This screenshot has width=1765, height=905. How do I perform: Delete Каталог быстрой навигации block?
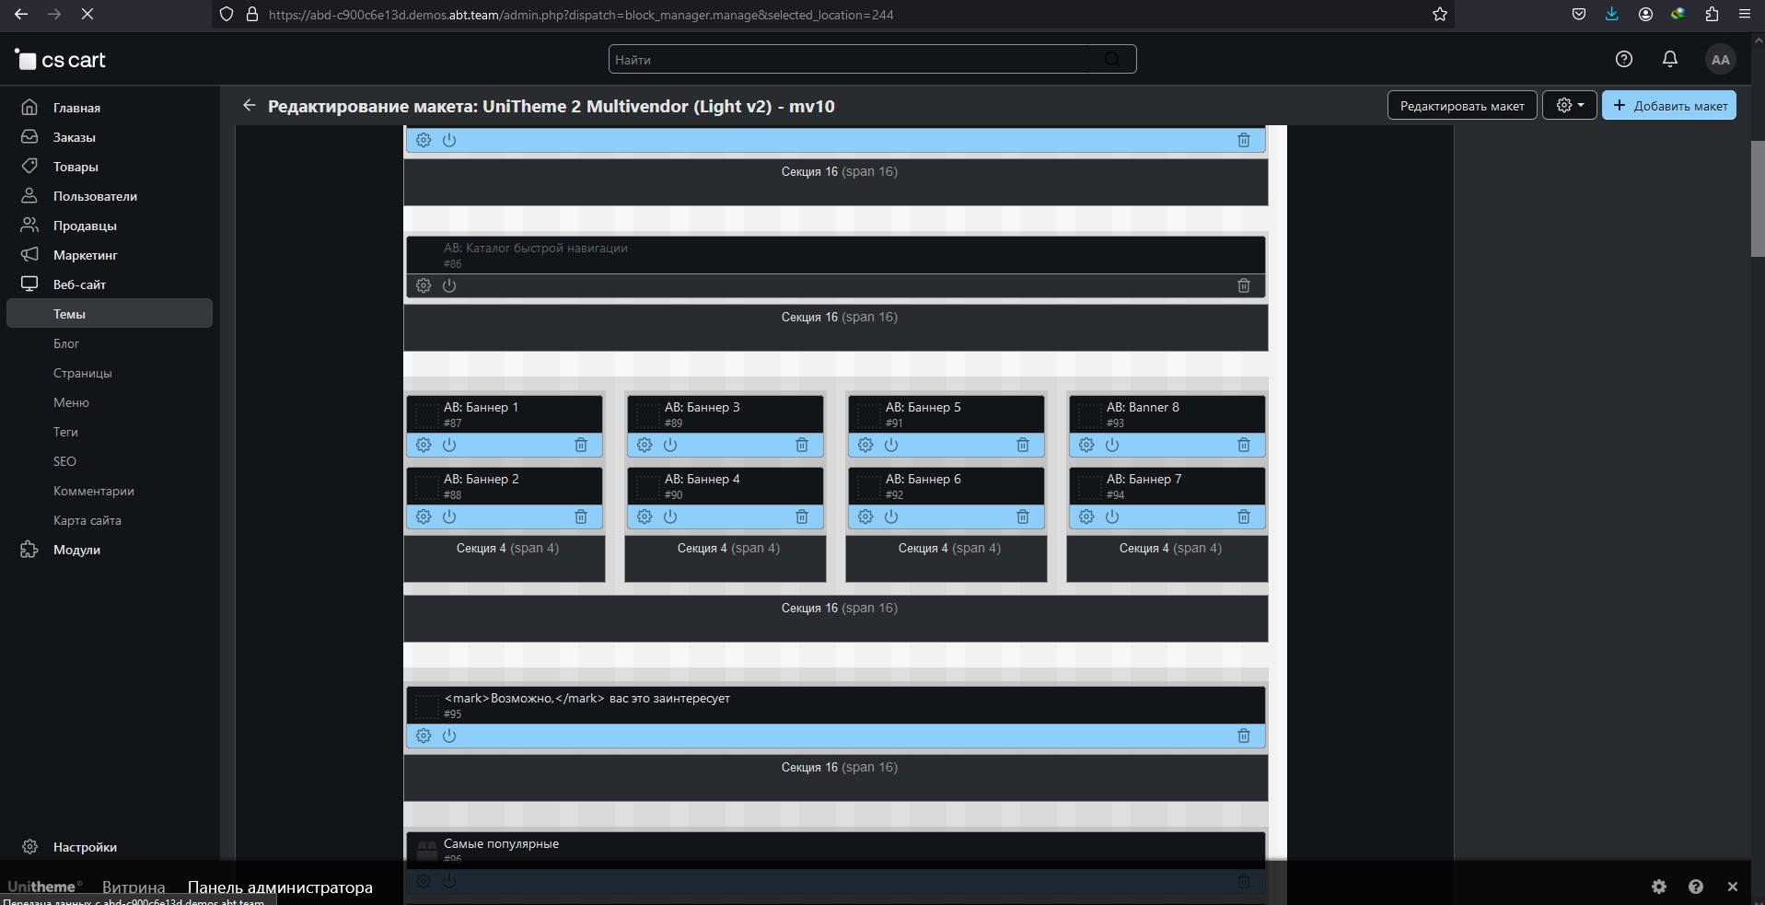1244,285
